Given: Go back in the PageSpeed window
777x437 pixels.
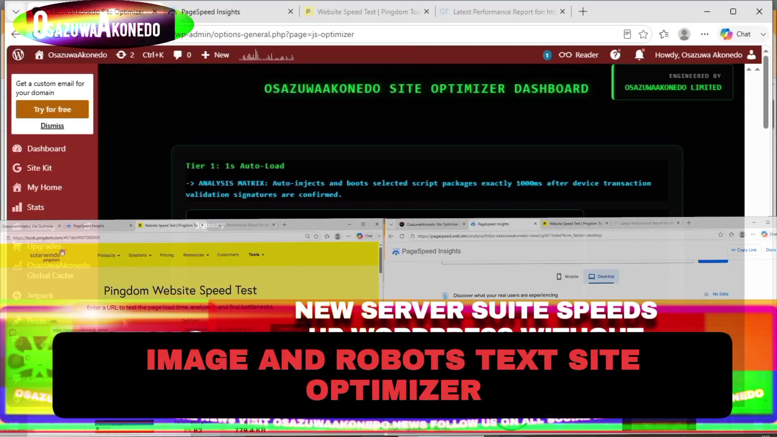Looking at the screenshot, I should pos(391,236).
